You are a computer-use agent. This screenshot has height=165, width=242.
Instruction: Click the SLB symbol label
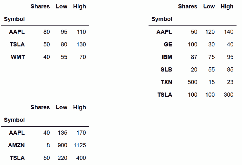(x=166, y=70)
